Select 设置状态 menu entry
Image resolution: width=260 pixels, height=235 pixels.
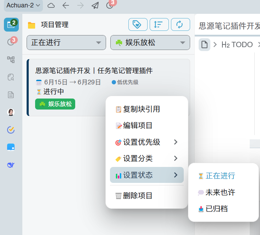pyautogui.click(x=147, y=175)
